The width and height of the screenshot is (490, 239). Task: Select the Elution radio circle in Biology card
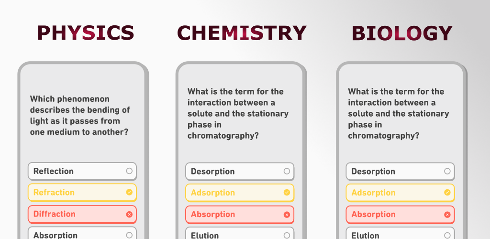[447, 235]
